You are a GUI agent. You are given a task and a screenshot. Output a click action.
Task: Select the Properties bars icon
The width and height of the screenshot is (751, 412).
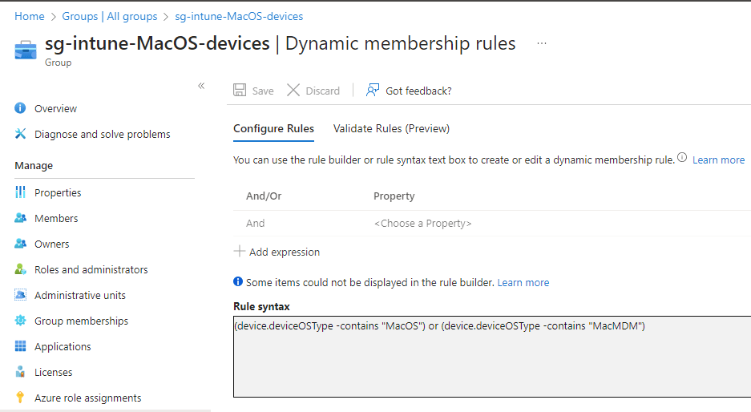point(20,192)
